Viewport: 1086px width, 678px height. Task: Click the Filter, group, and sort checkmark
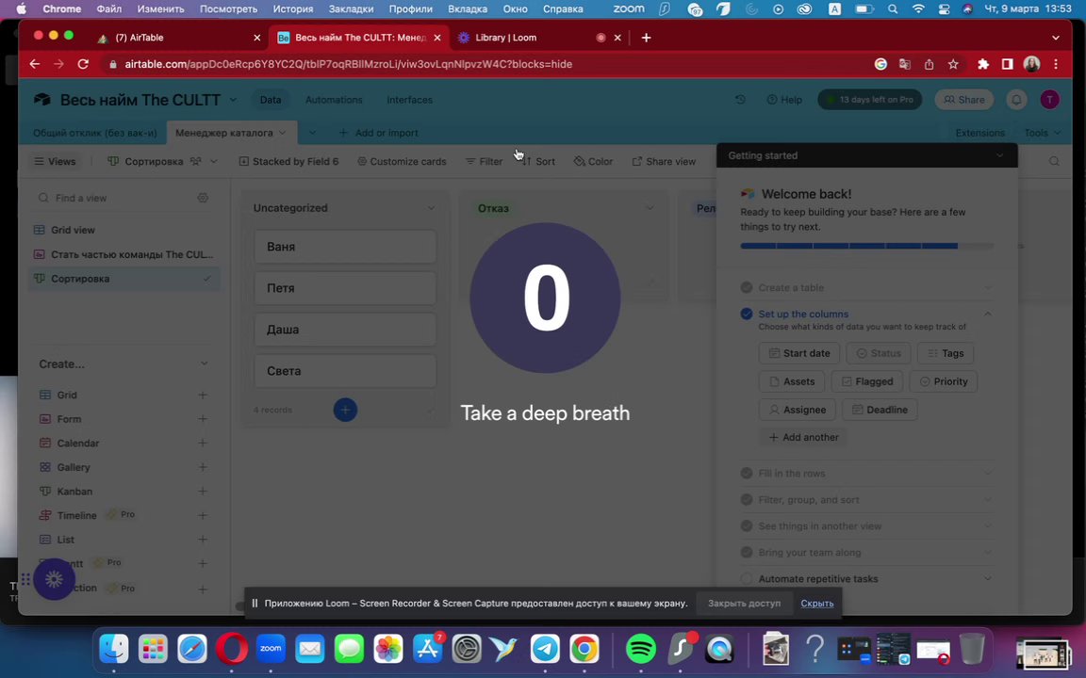(x=747, y=499)
